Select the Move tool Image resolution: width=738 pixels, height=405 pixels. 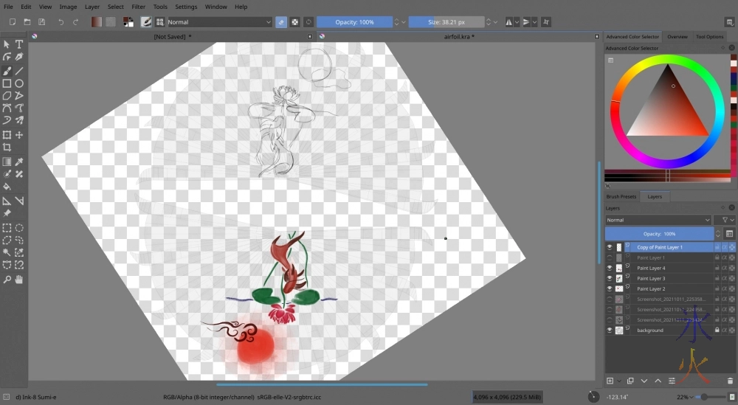click(x=20, y=135)
